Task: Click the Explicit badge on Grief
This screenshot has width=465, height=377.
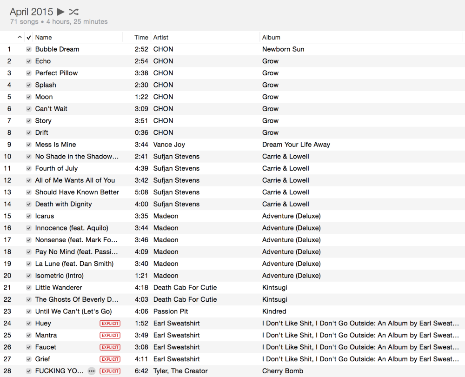Action: click(110, 359)
